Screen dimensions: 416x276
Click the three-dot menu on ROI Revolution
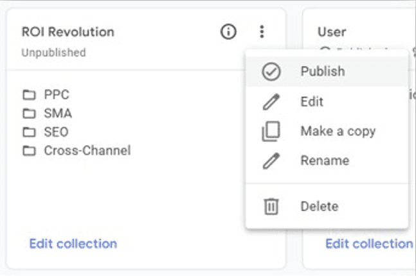click(262, 32)
